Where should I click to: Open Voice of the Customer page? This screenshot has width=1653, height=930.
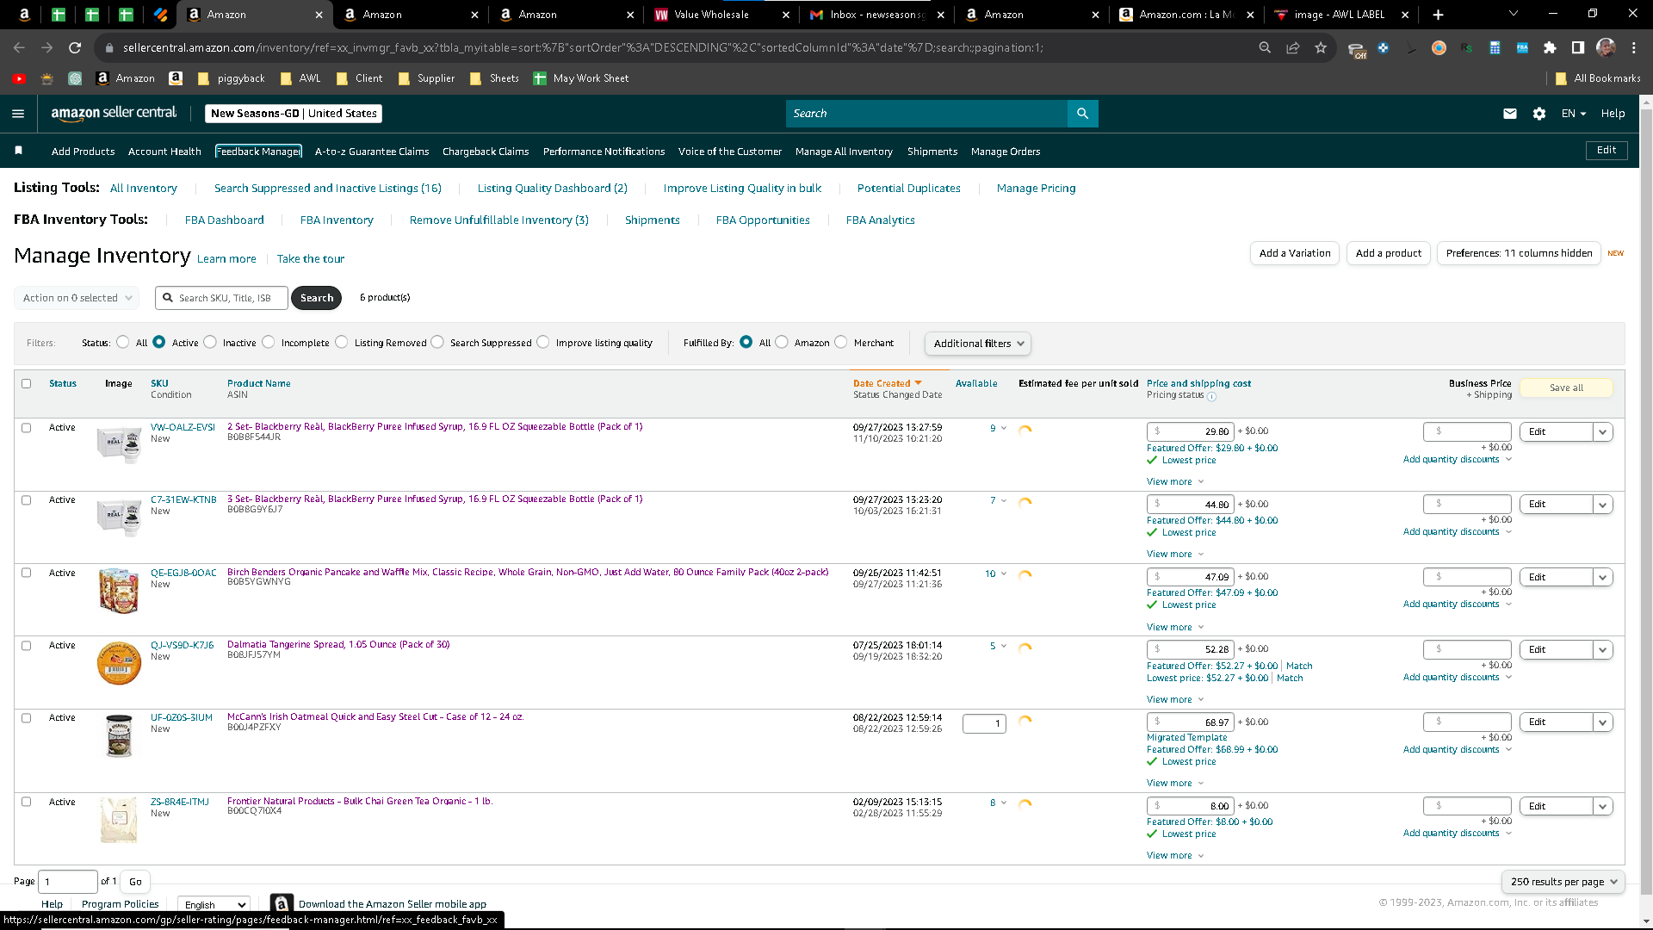click(x=730, y=152)
